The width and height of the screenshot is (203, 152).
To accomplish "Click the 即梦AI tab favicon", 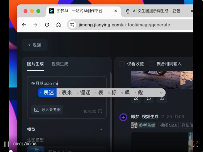I will coord(51,11).
